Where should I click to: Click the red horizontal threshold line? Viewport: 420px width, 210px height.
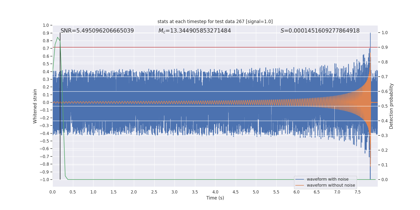coord(215,47)
